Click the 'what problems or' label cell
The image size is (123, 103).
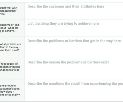[12, 47]
